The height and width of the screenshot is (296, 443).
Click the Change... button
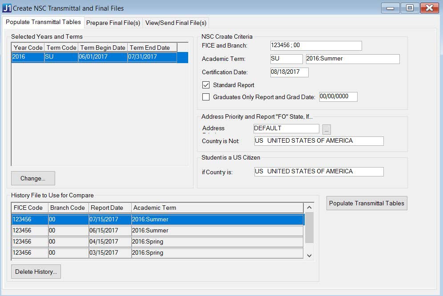click(33, 178)
